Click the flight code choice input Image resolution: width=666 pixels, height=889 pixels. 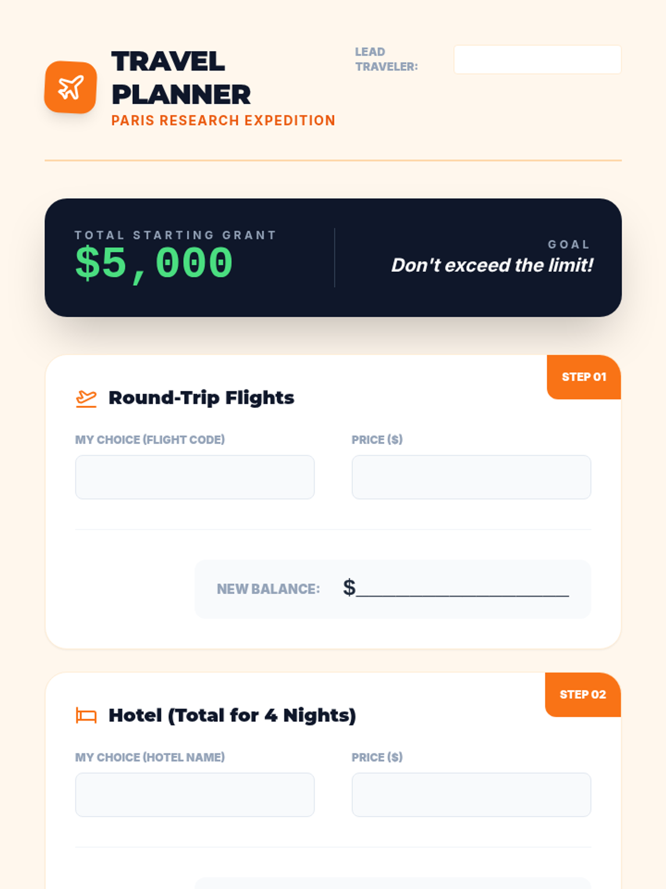point(195,477)
